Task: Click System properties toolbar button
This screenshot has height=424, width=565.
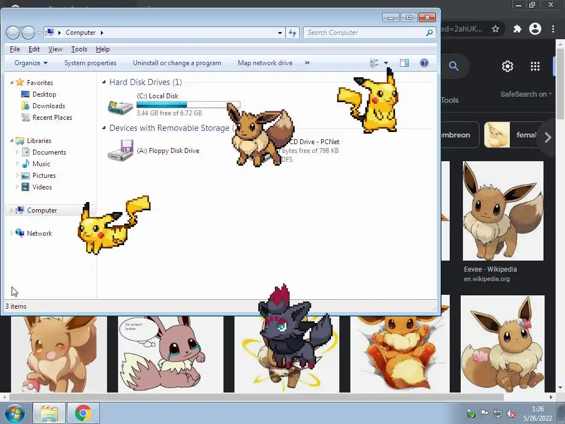Action: 90,63
